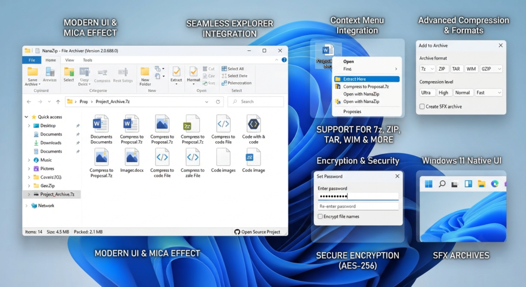
Task: Select the Imager.docx file icon
Action: click(132, 157)
